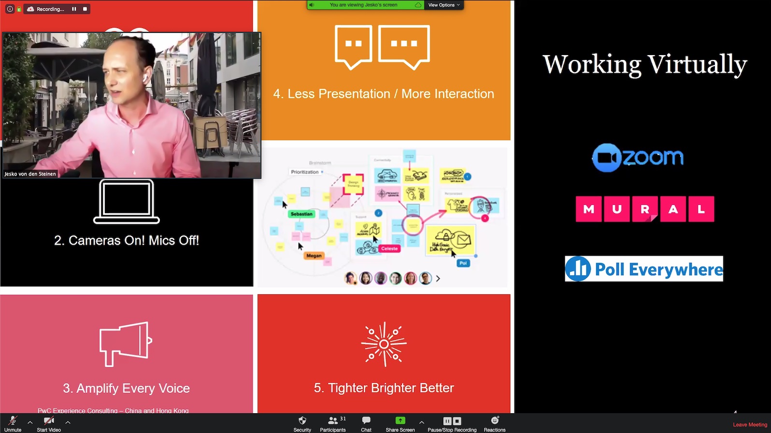Screen dimensions: 771x433
Task: Unmute the microphone
Action: click(x=13, y=423)
